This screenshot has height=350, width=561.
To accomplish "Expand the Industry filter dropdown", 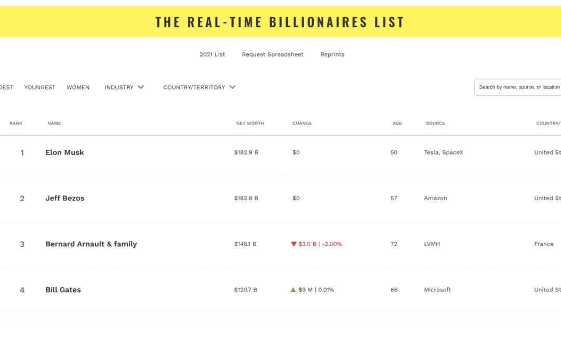I will [x=124, y=87].
